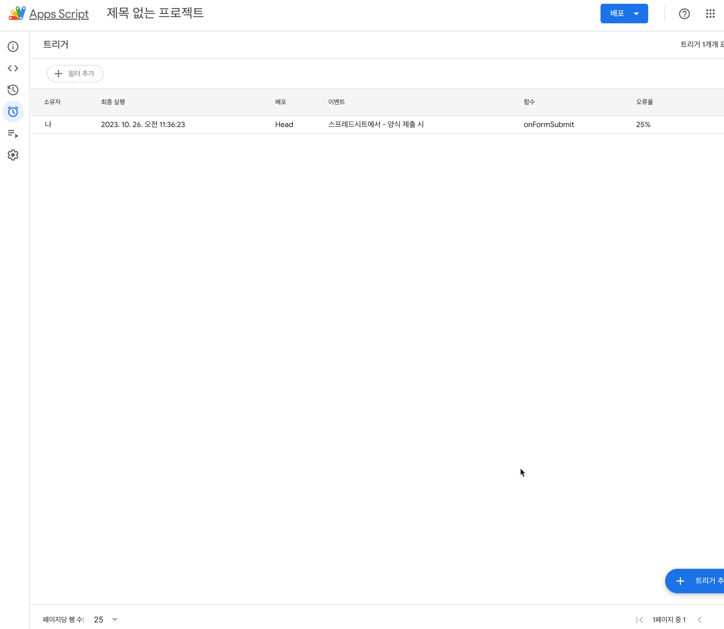The height and width of the screenshot is (629, 724).
Task: Click the 스프레드시트에서 - 양식 제출 시 event cell
Action: click(x=376, y=124)
